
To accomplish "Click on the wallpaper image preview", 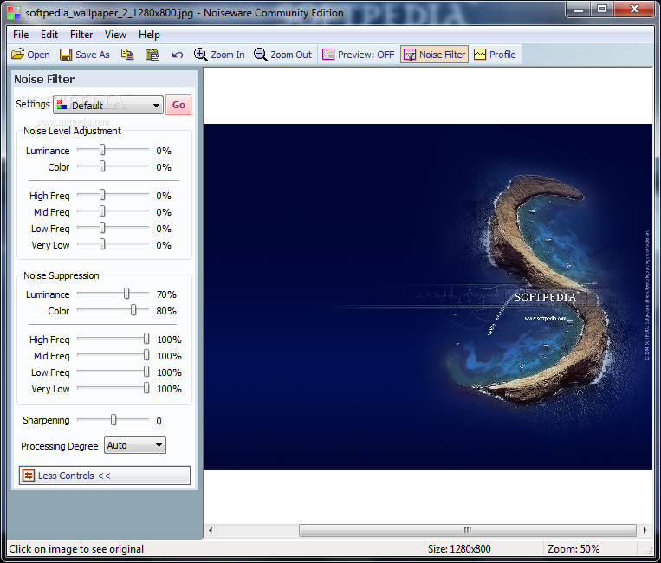I will (x=428, y=297).
